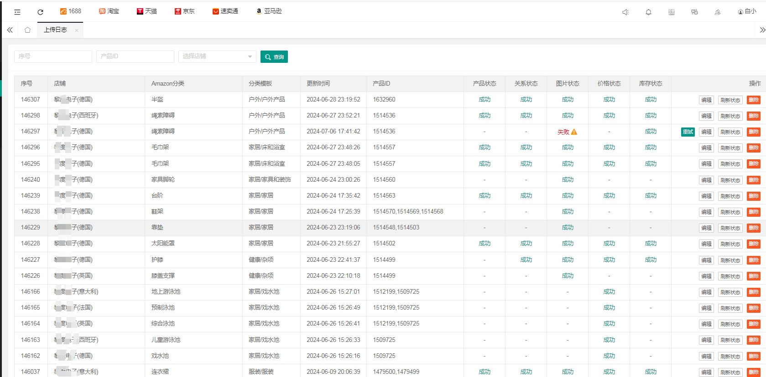Collapse the sidebar with the menu toggle icon
The width and height of the screenshot is (766, 377).
click(17, 12)
